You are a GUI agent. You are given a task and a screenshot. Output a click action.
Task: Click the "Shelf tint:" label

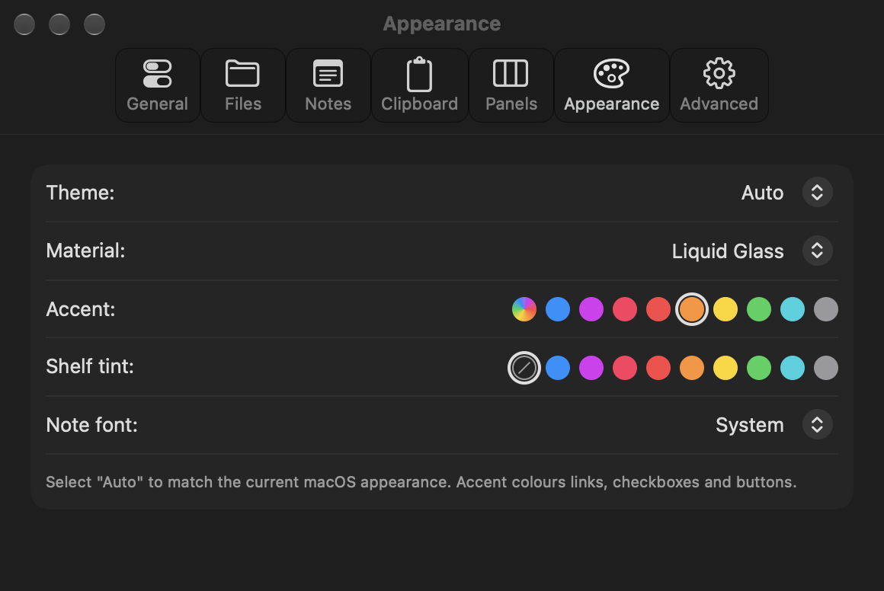click(90, 367)
